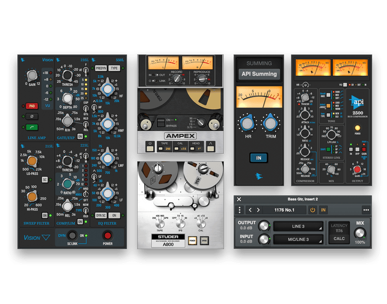
Task: Toggle the Sweep Filter ON button
Action: point(45,216)
